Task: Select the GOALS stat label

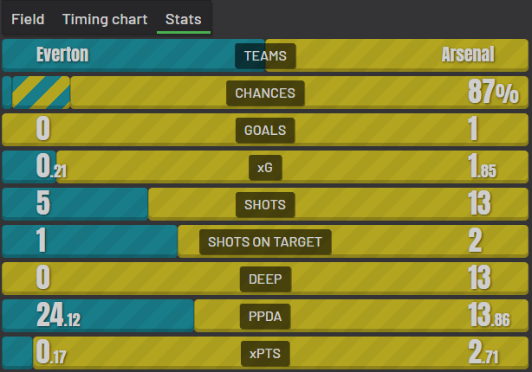Action: (265, 131)
